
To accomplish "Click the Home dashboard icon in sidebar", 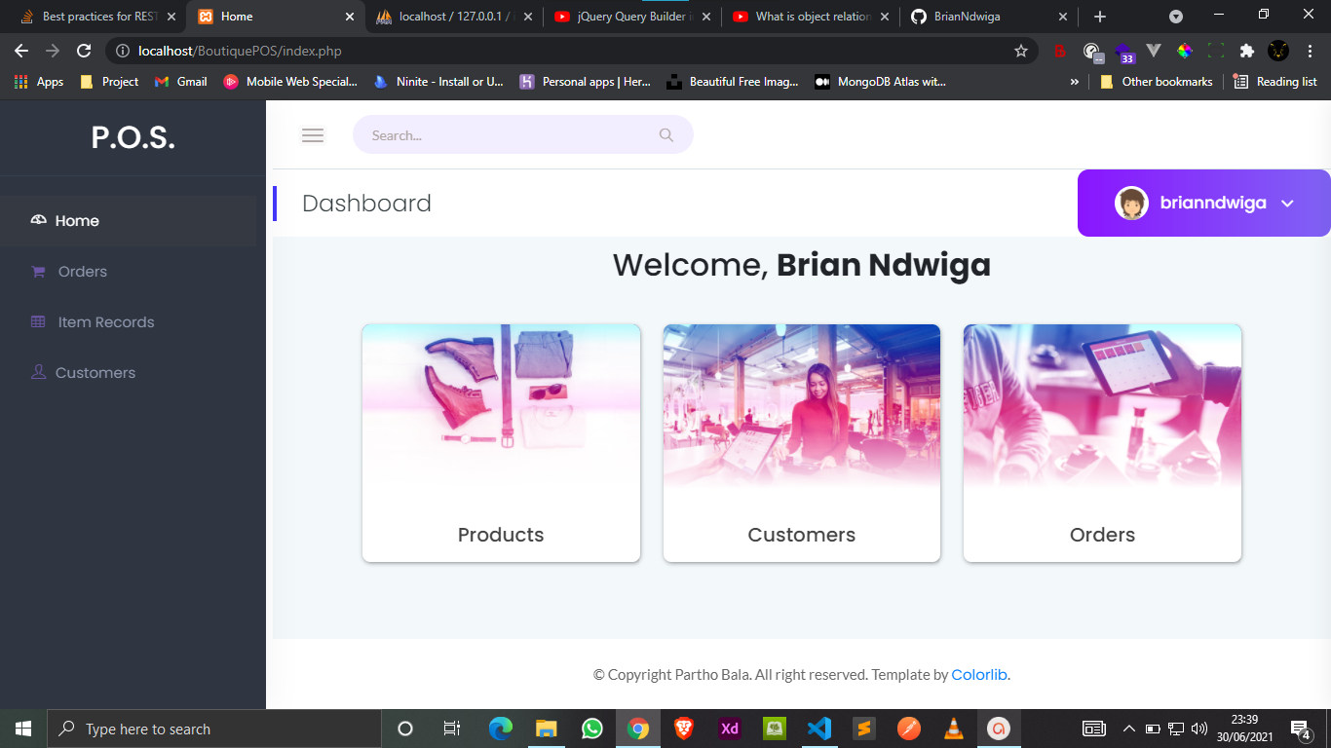I will (x=39, y=220).
